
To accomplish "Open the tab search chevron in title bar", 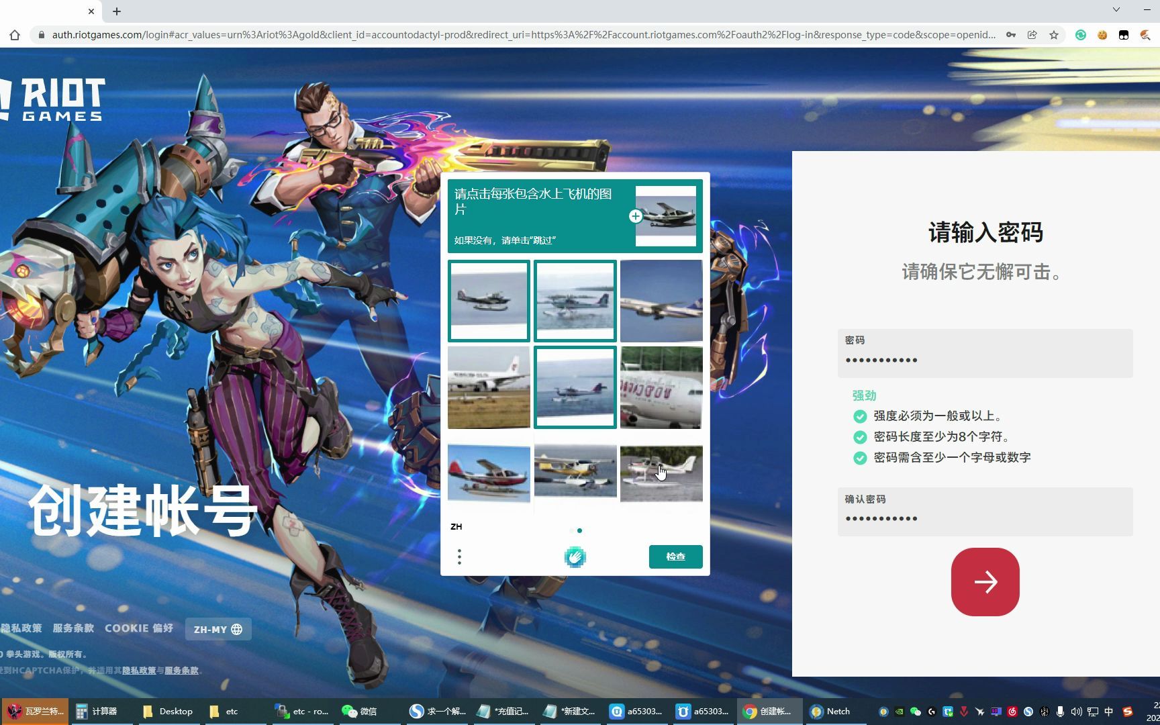I will (x=1116, y=9).
